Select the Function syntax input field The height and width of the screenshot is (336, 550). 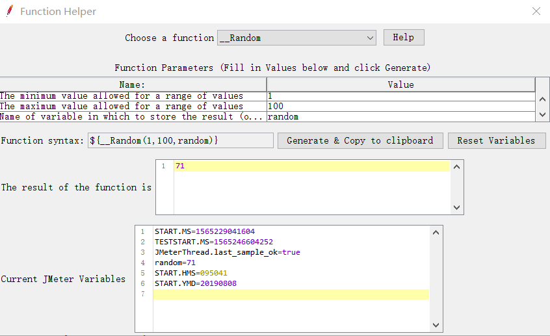[x=180, y=140]
